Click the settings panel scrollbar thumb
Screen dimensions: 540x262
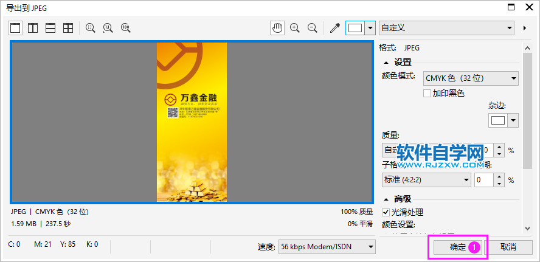527,110
